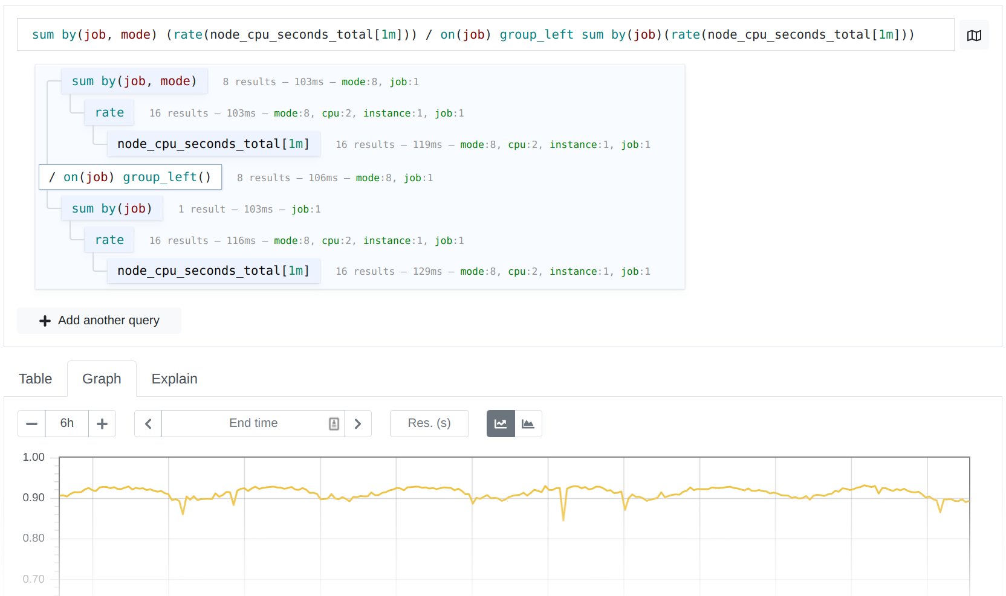Image resolution: width=1006 pixels, height=596 pixels.
Task: Open the metrics explorer map icon
Action: (974, 34)
